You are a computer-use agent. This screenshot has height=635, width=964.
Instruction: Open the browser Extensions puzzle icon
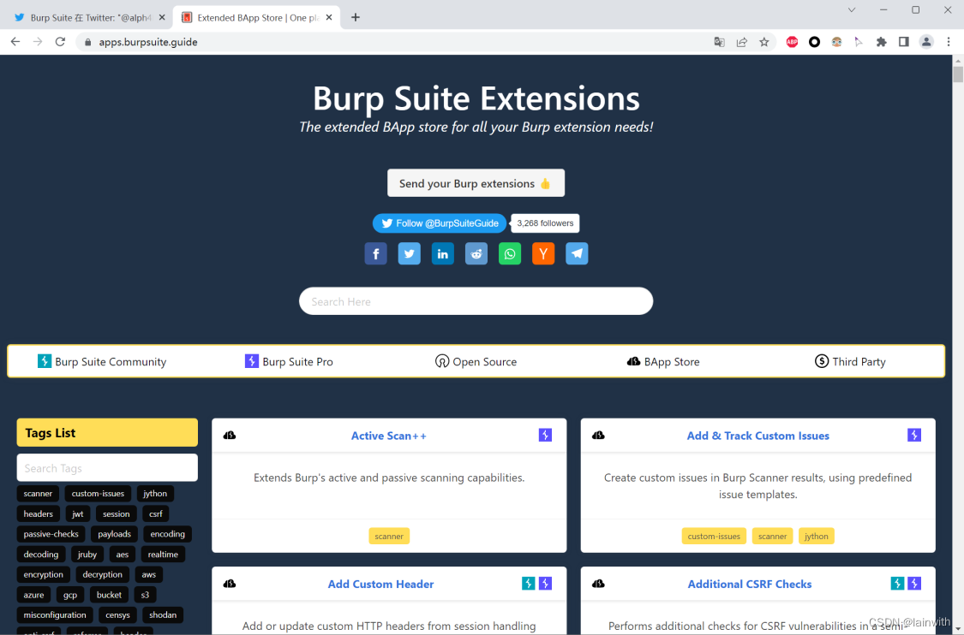(881, 42)
